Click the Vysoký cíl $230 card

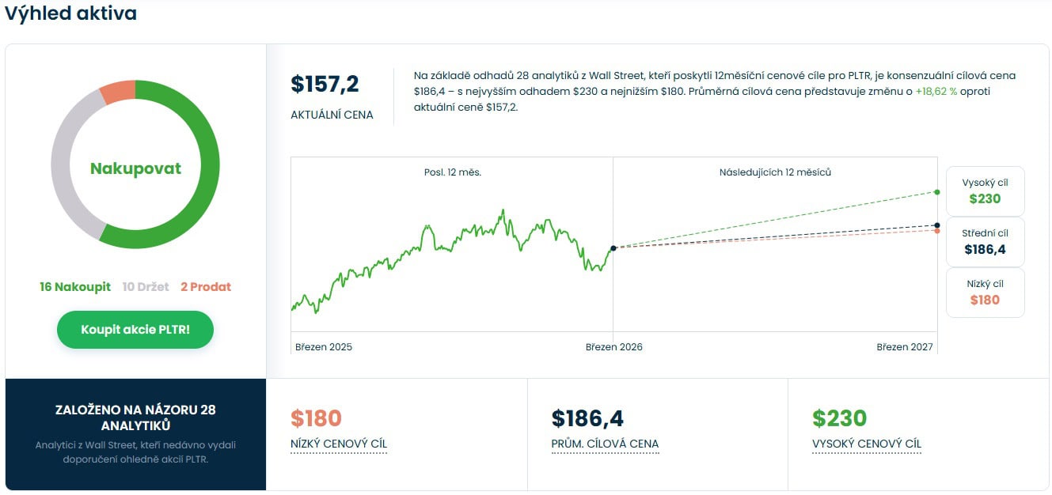coord(985,191)
